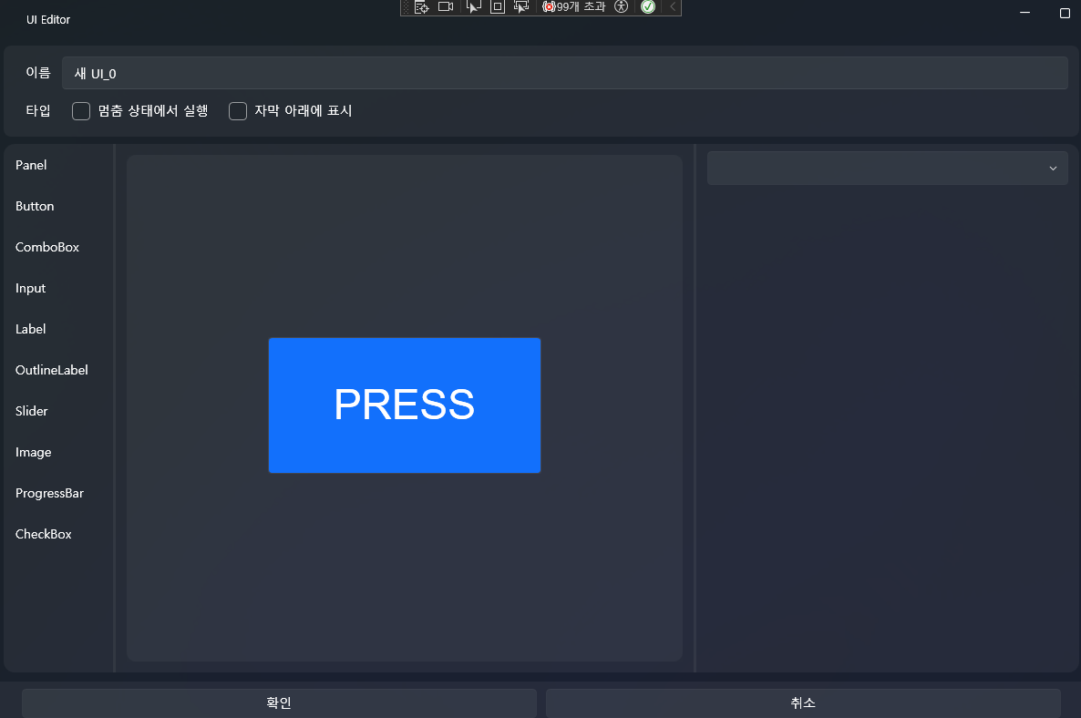Select Panel in the component sidebar
The height and width of the screenshot is (718, 1081).
[x=31, y=165]
